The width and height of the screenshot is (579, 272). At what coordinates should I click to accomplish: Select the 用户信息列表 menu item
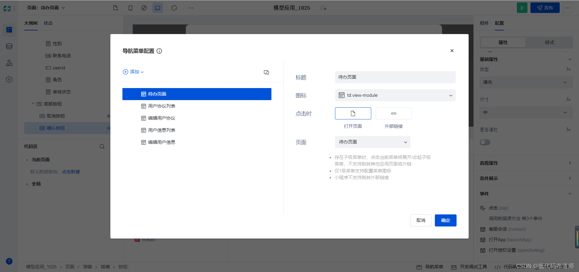[197, 130]
